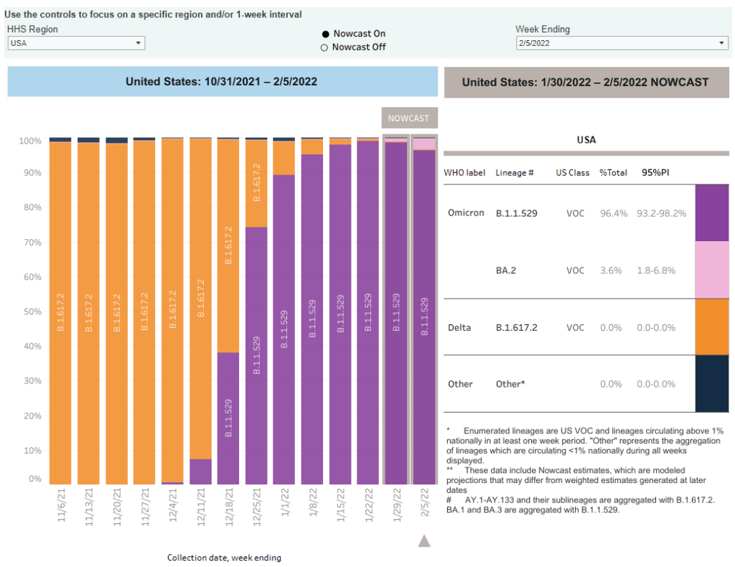
Task: Click the 1/1/22 purple Omicron bar segment
Action: [284, 329]
